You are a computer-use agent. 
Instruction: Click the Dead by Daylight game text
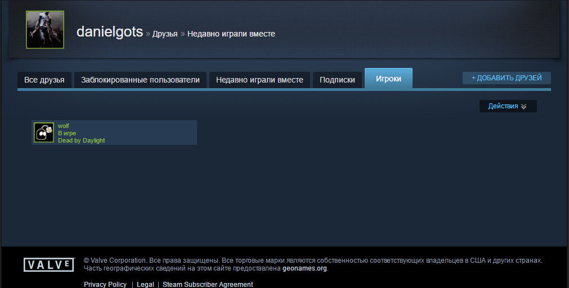tap(81, 140)
